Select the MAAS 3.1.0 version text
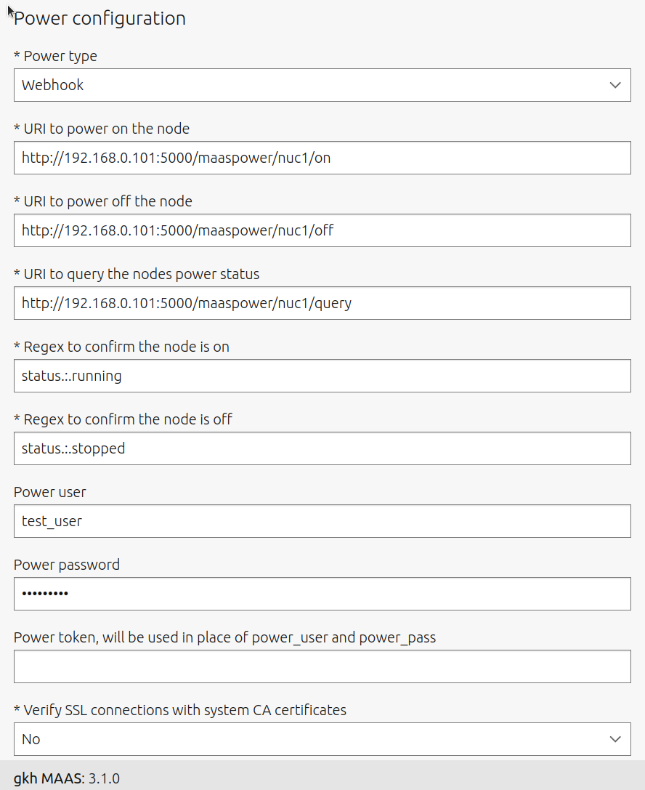The height and width of the screenshot is (790, 645). pos(103,778)
